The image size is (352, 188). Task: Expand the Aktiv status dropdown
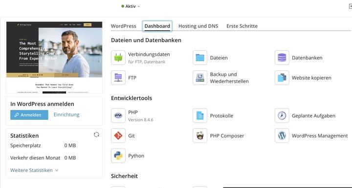(131, 6)
